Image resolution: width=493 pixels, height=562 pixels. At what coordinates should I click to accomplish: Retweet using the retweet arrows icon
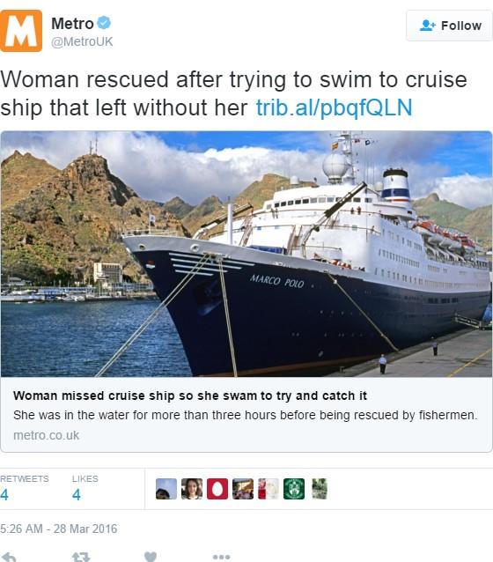(x=81, y=558)
